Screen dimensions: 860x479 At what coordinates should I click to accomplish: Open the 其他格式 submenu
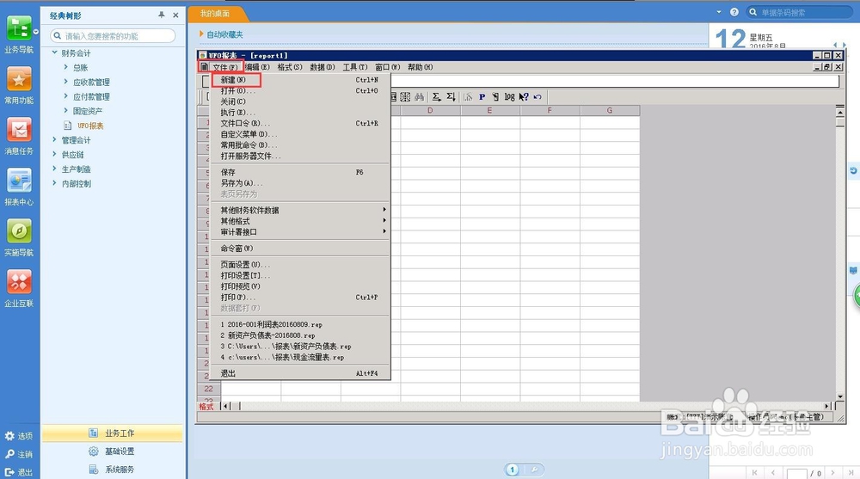tap(300, 221)
